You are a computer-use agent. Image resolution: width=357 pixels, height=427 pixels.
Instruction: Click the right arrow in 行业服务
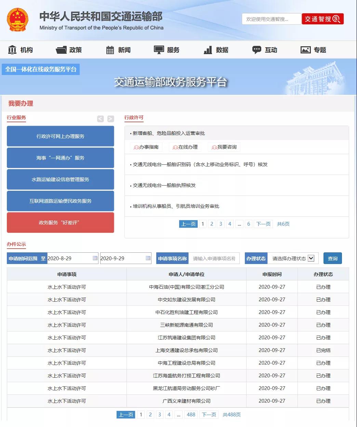point(110,119)
